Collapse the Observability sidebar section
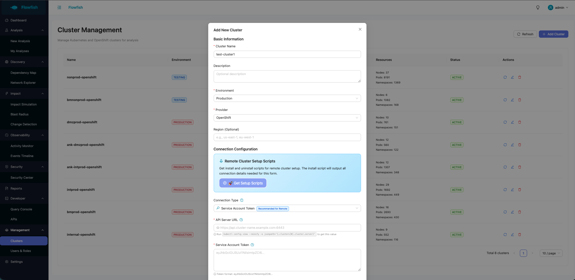Screen dimensions: 575x280 point(24,135)
